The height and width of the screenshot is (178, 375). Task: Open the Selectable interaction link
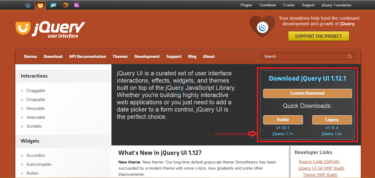click(36, 117)
